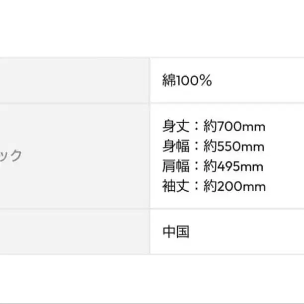Click the 綿 character in material row
This screenshot has width=304, height=304.
tap(169, 80)
